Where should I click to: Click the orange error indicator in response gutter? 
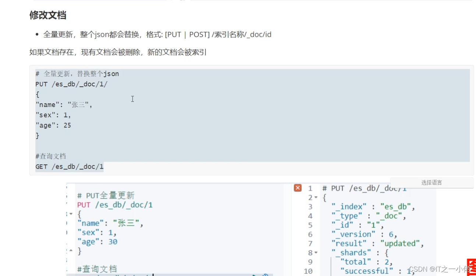coord(297,188)
